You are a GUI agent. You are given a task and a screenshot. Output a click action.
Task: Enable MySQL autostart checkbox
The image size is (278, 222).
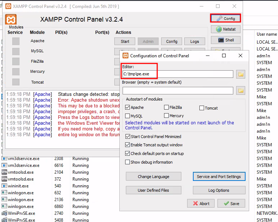(127, 116)
